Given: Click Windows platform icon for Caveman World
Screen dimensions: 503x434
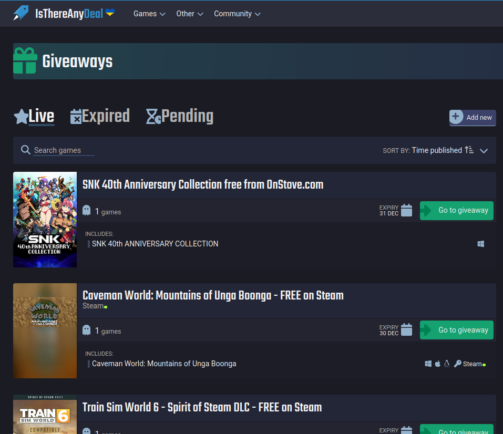Looking at the screenshot, I should [428, 364].
